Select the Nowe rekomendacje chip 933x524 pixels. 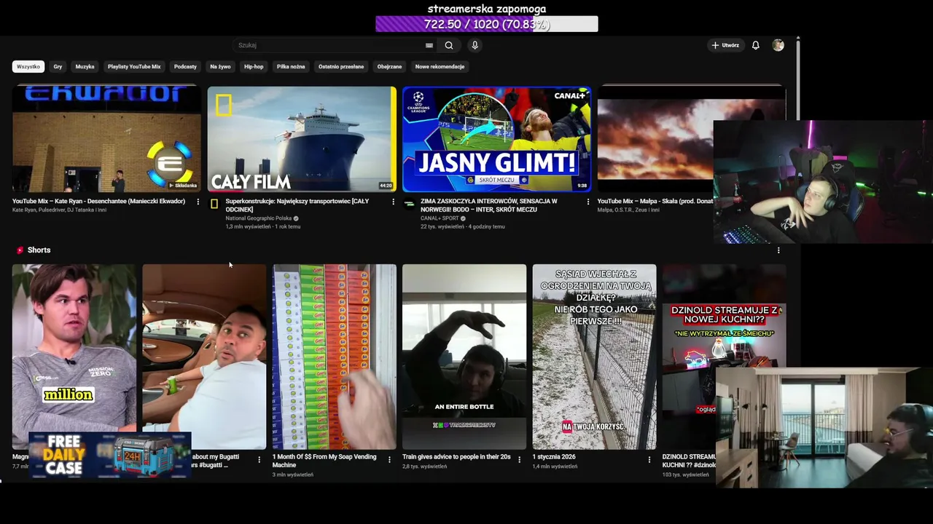point(440,66)
